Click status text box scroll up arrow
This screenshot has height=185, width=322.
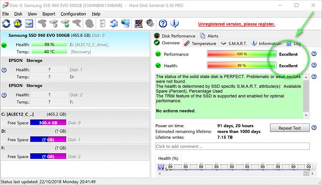coord(306,78)
